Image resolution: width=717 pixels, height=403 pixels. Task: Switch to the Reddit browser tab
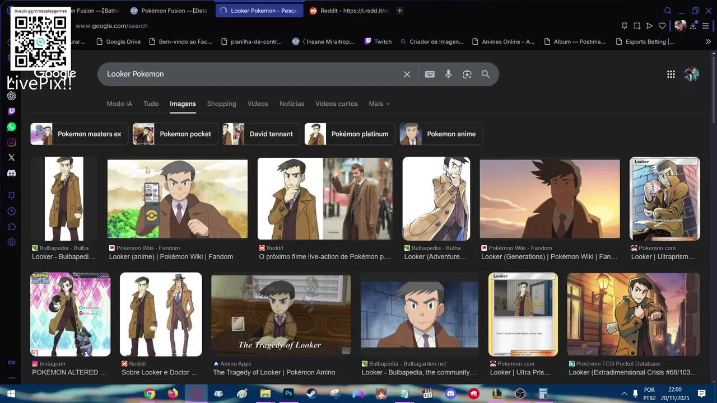(348, 11)
